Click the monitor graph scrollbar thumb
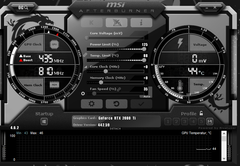 coord(224,139)
